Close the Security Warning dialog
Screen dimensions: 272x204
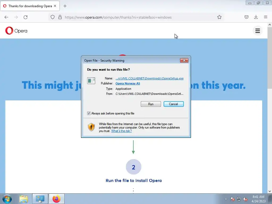184,60
